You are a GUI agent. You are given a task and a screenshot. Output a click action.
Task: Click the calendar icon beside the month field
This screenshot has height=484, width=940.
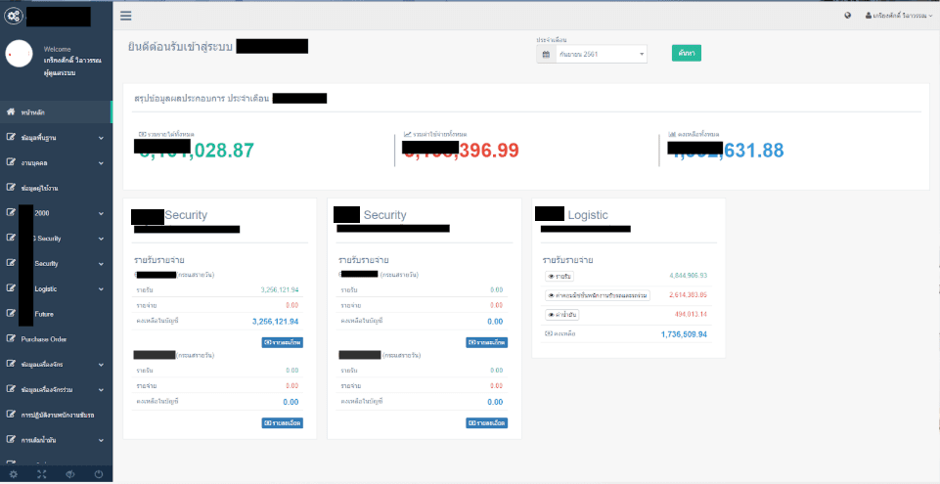pos(544,55)
